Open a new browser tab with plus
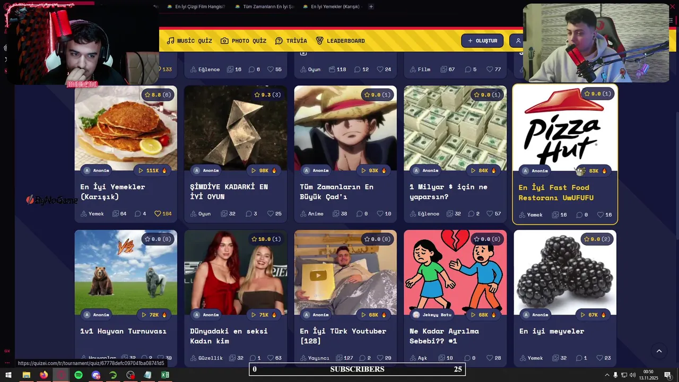 (371, 6)
